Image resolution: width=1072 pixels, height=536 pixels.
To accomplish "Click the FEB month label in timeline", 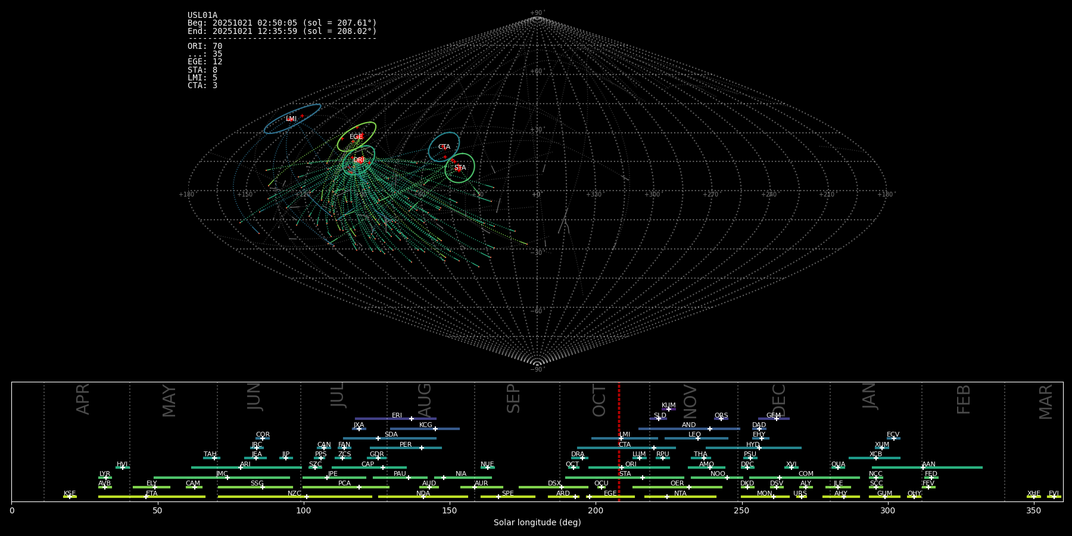I will (x=963, y=399).
